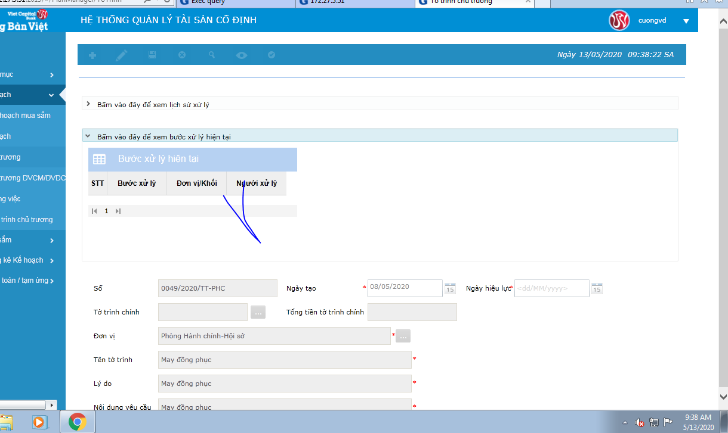
Task: Click the save floppy disk toolbar icon
Action: [152, 55]
